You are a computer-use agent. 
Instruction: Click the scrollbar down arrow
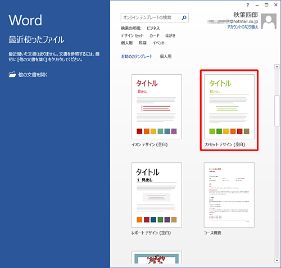pos(277,260)
